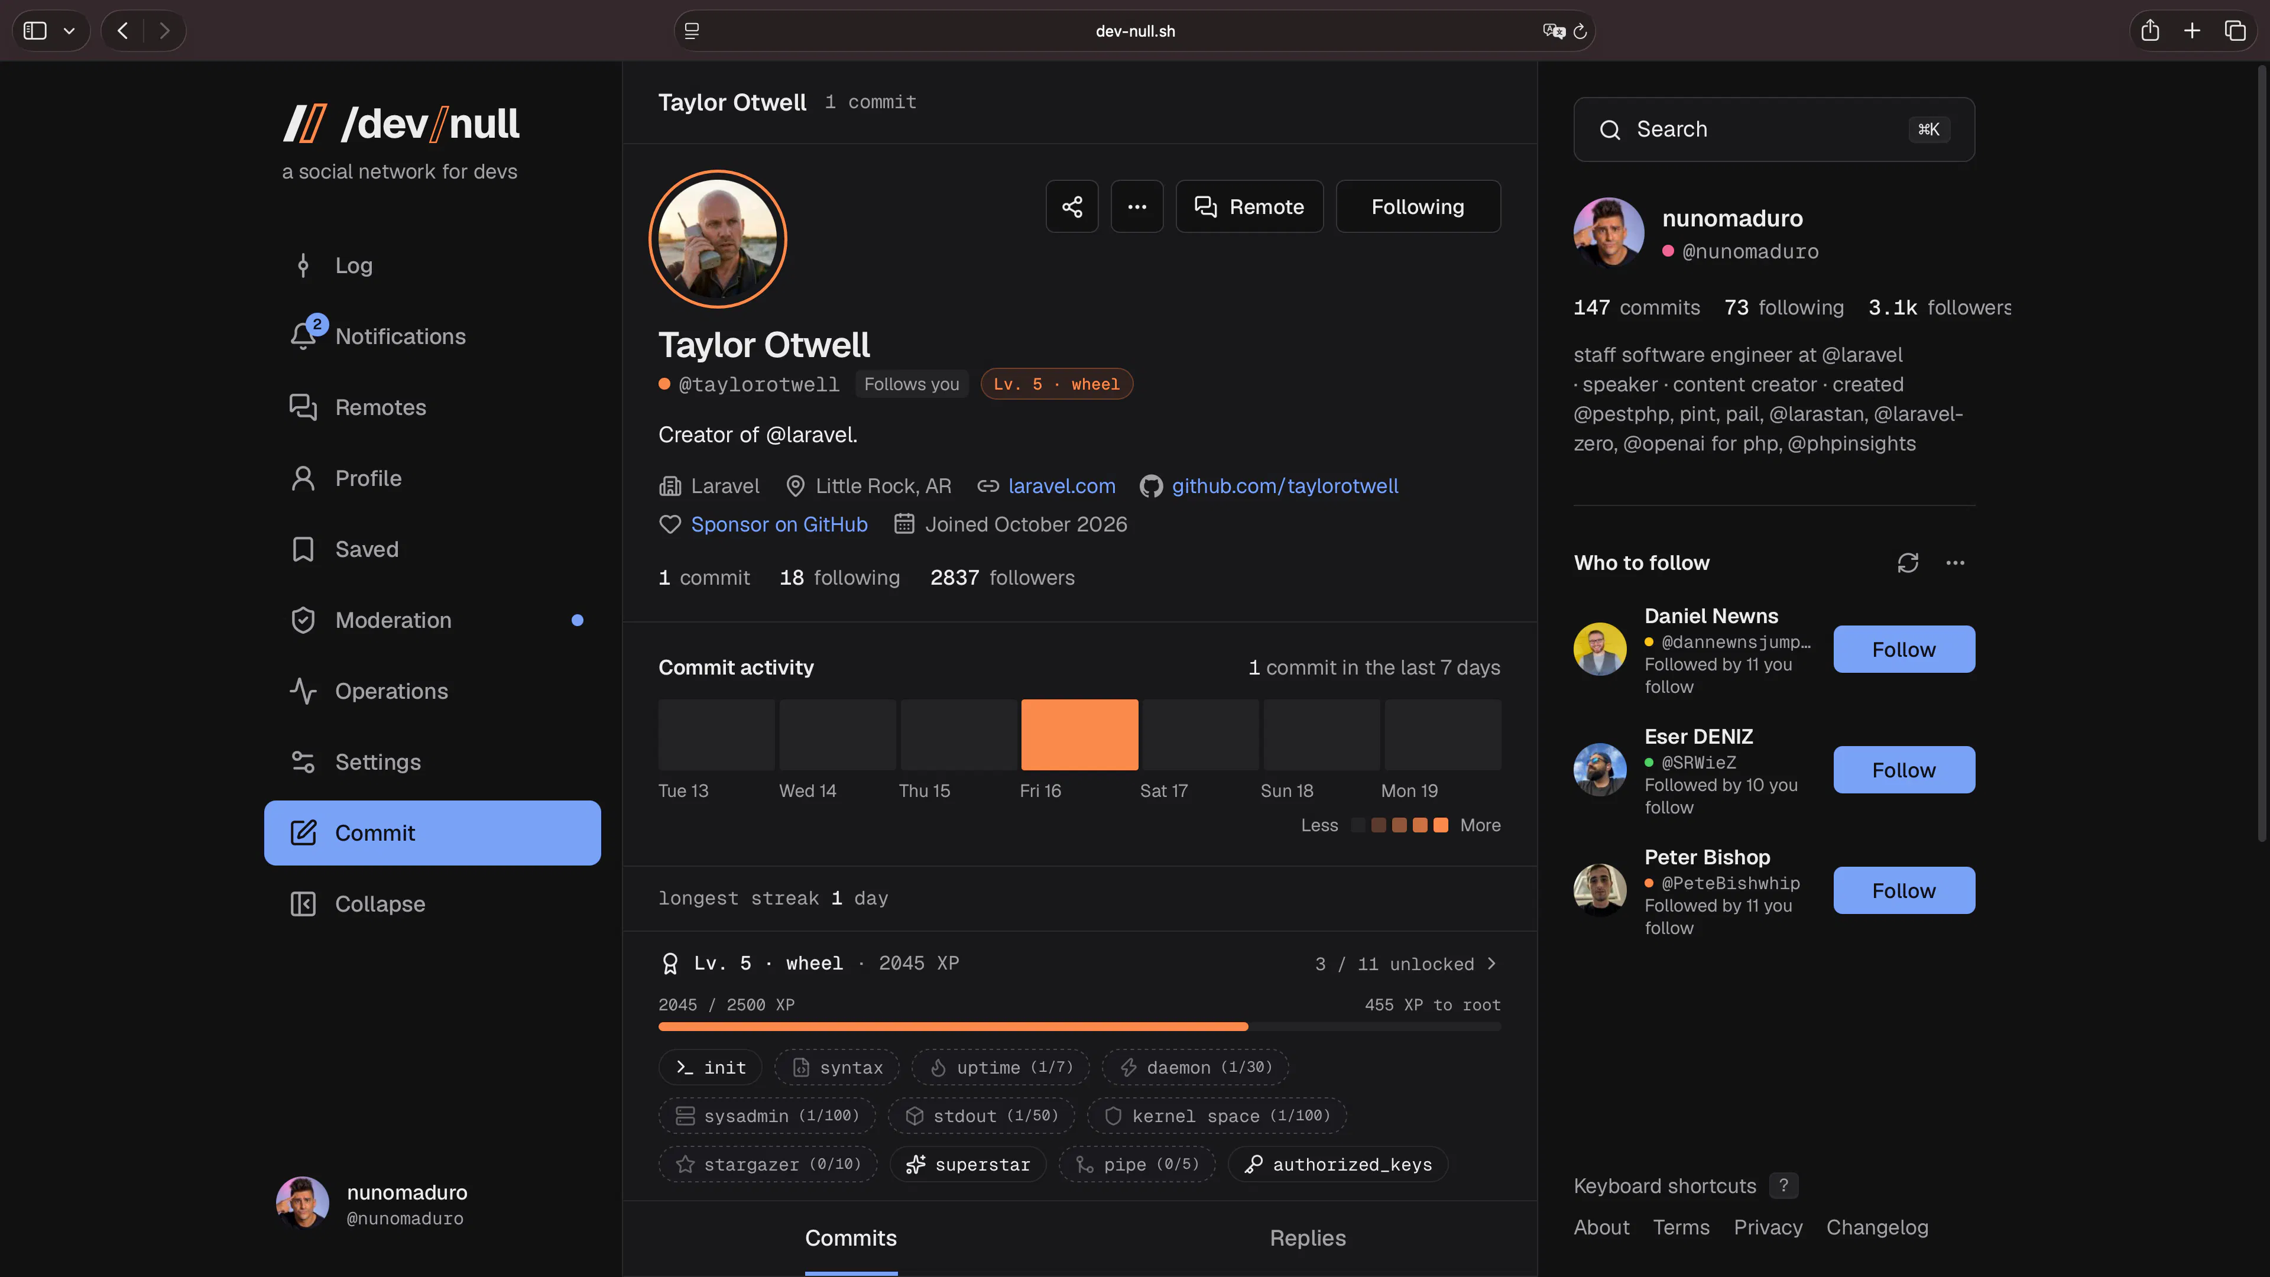Screen dimensions: 2270x1277
Task: Click the uptime (1/7) badge
Action: (x=1000, y=1067)
